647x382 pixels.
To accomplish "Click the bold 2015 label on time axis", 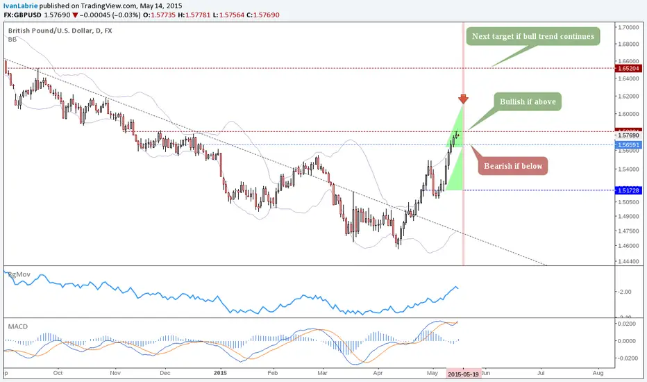I will coord(221,373).
